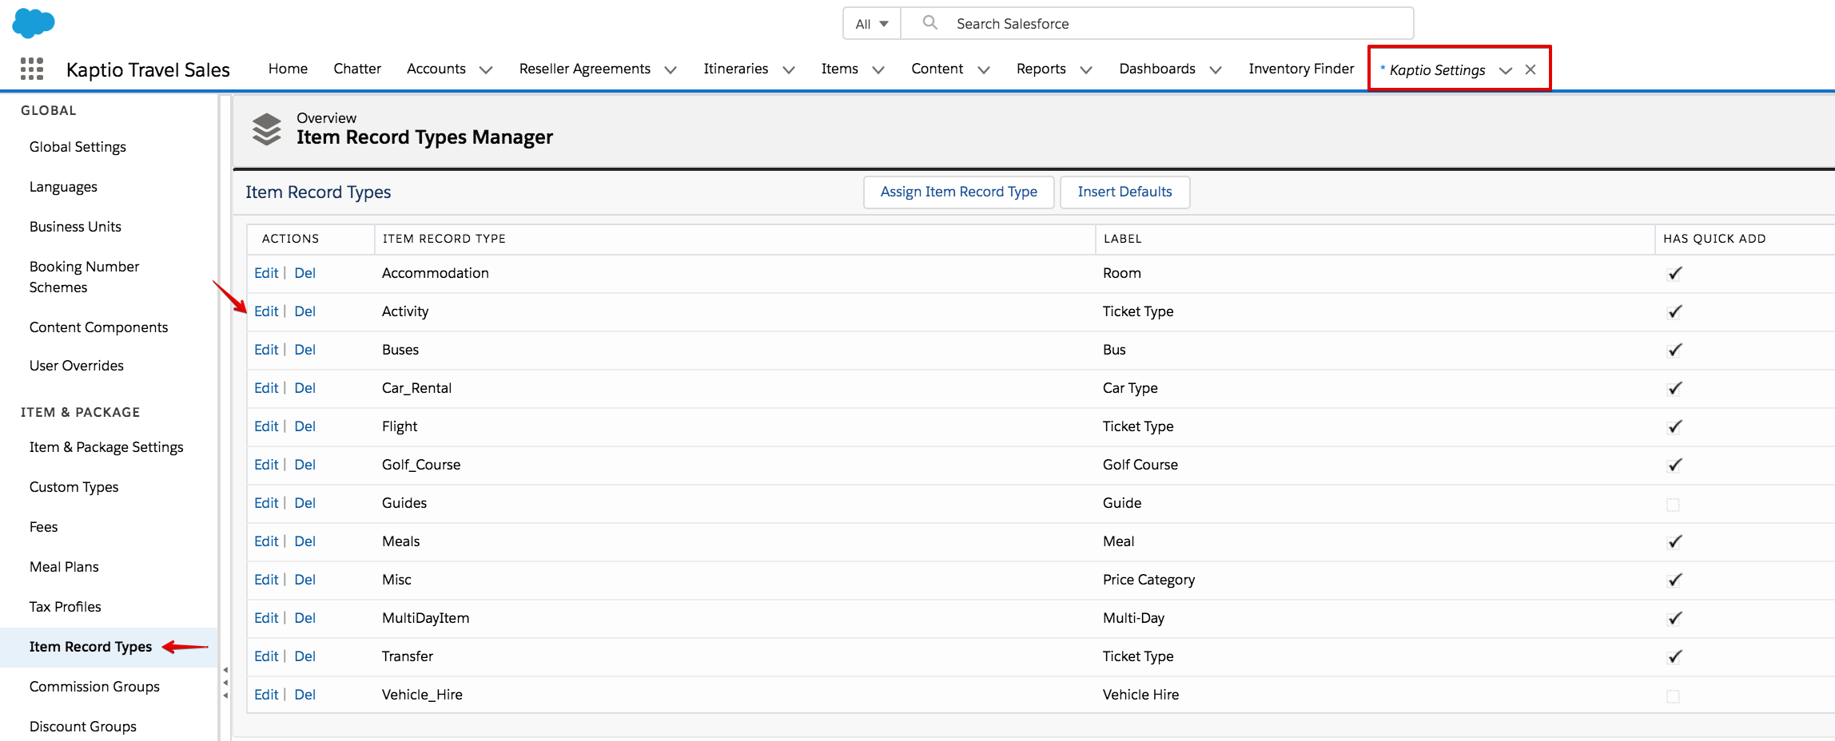This screenshot has width=1835, height=741.
Task: Open Booking Number Schemes in sidebar
Action: pos(84,277)
